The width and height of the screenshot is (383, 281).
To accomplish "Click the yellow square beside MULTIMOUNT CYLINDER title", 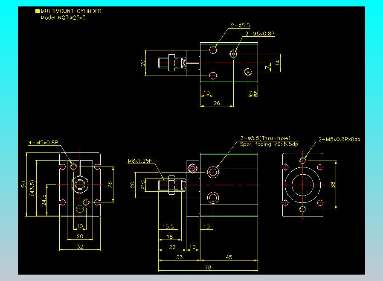I will pyautogui.click(x=38, y=11).
